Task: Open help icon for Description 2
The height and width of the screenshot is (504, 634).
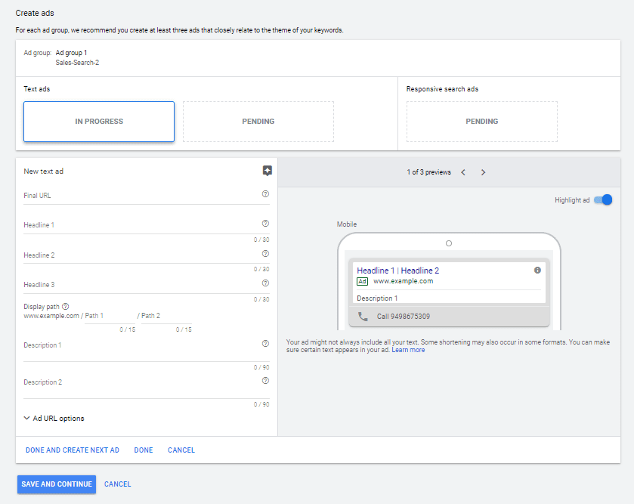Action: 265,381
